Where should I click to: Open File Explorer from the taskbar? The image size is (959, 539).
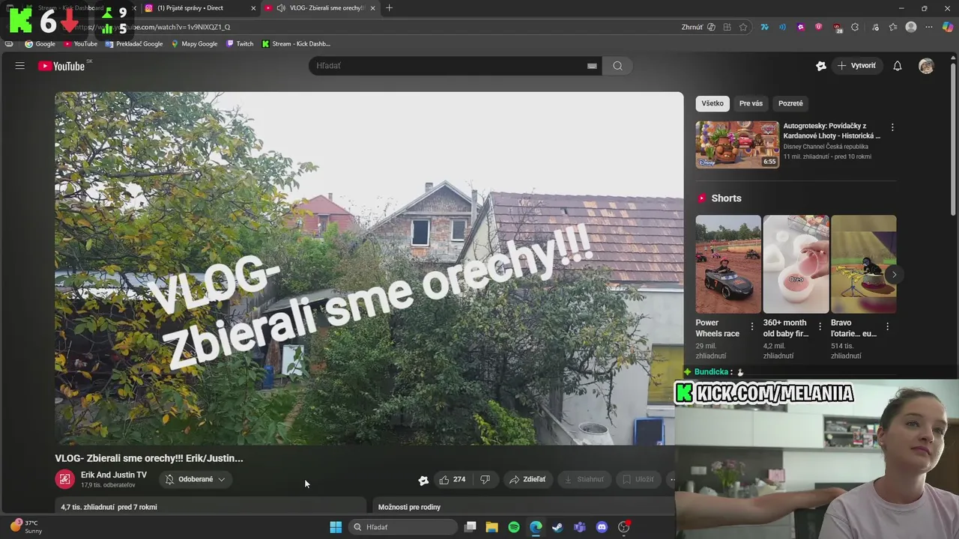click(492, 527)
